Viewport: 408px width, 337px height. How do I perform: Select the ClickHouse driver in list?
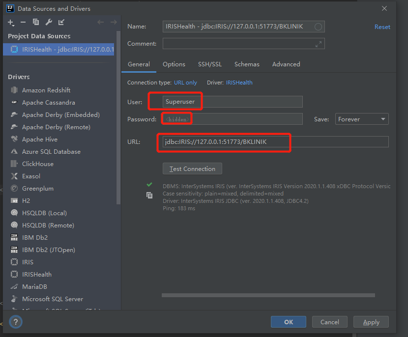pos(38,164)
